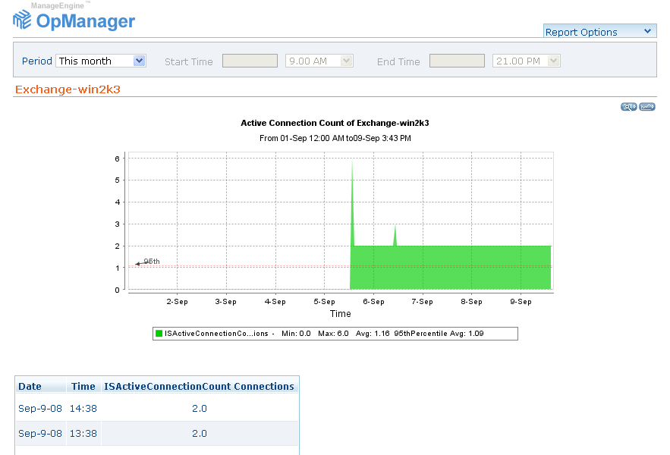Image resolution: width=670 pixels, height=455 pixels.
Task: Click the 'Period' label
Action: point(36,61)
